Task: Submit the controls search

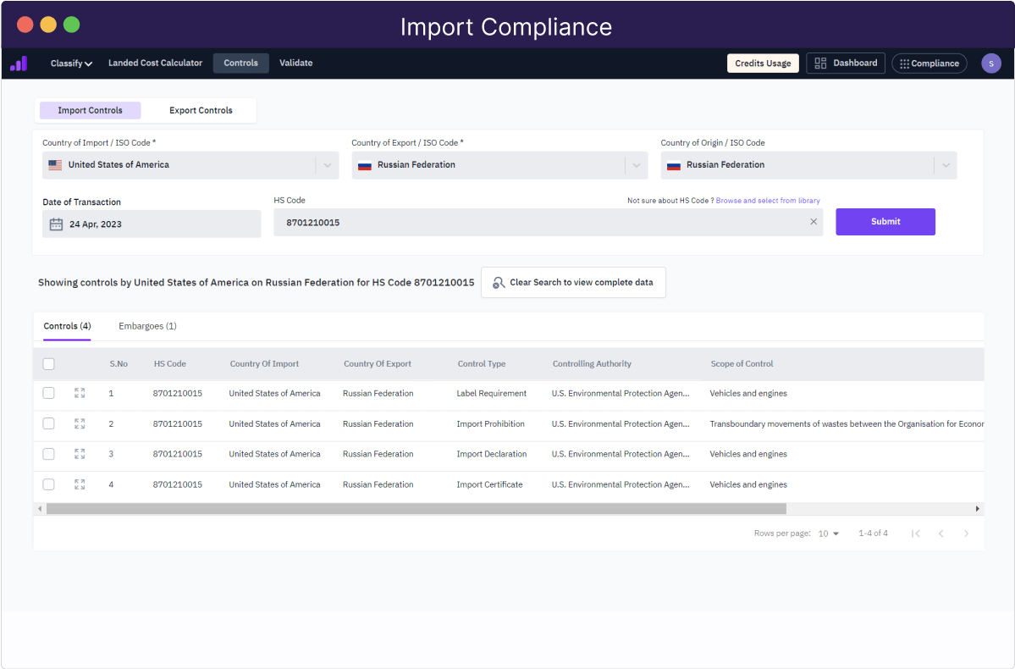Action: 885,221
